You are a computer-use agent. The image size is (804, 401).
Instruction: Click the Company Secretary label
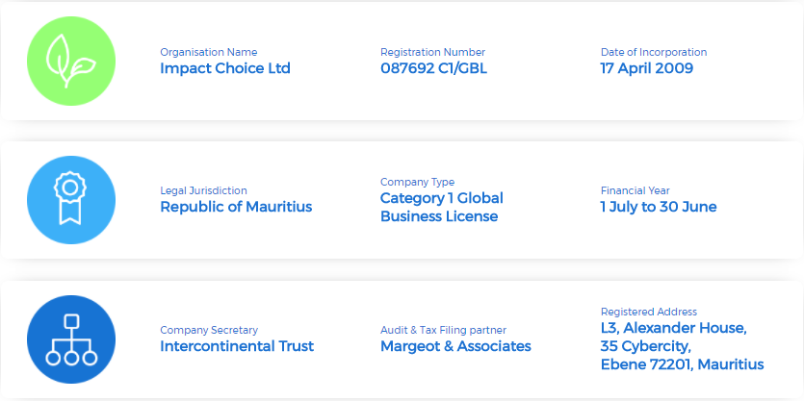tap(209, 330)
